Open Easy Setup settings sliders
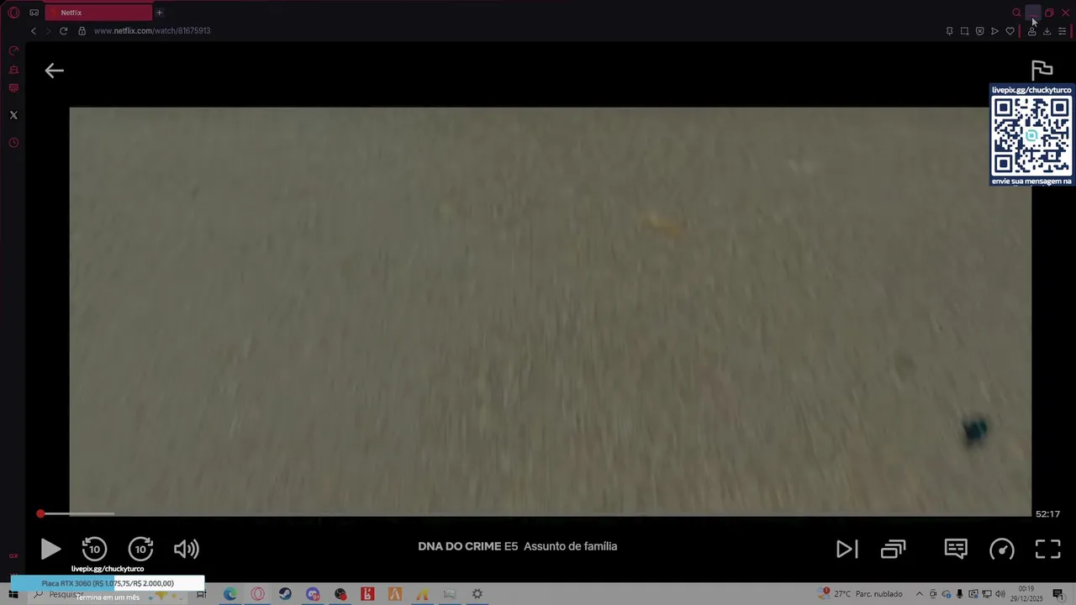Screen dimensions: 1076x605 click(x=1062, y=31)
